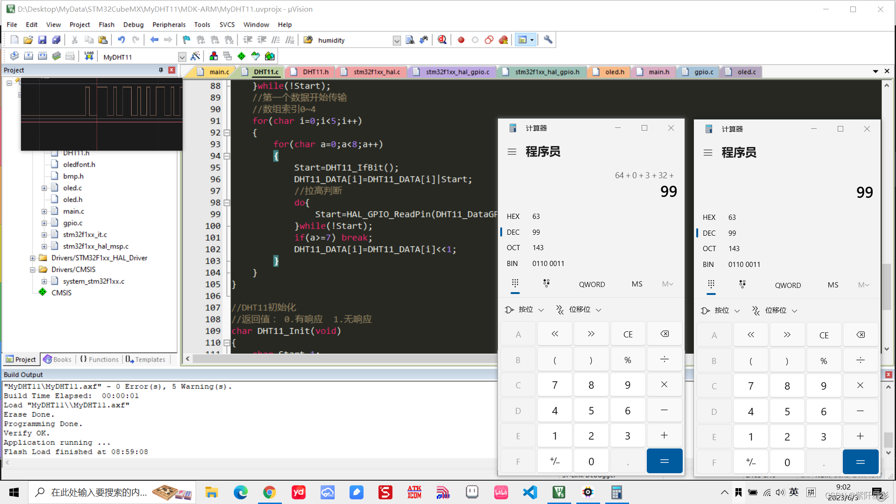Undo the last edit
Viewport: 896px width, 504px height.
pyautogui.click(x=121, y=40)
